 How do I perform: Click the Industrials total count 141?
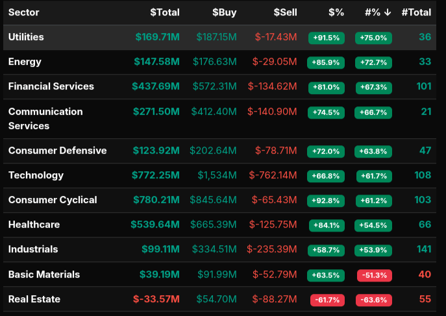(423, 249)
